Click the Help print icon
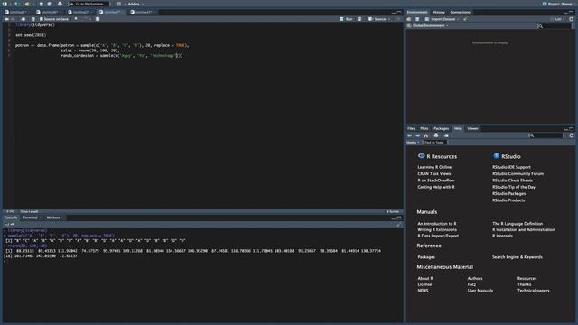Screen dimensions: 578x325 click(x=436, y=135)
